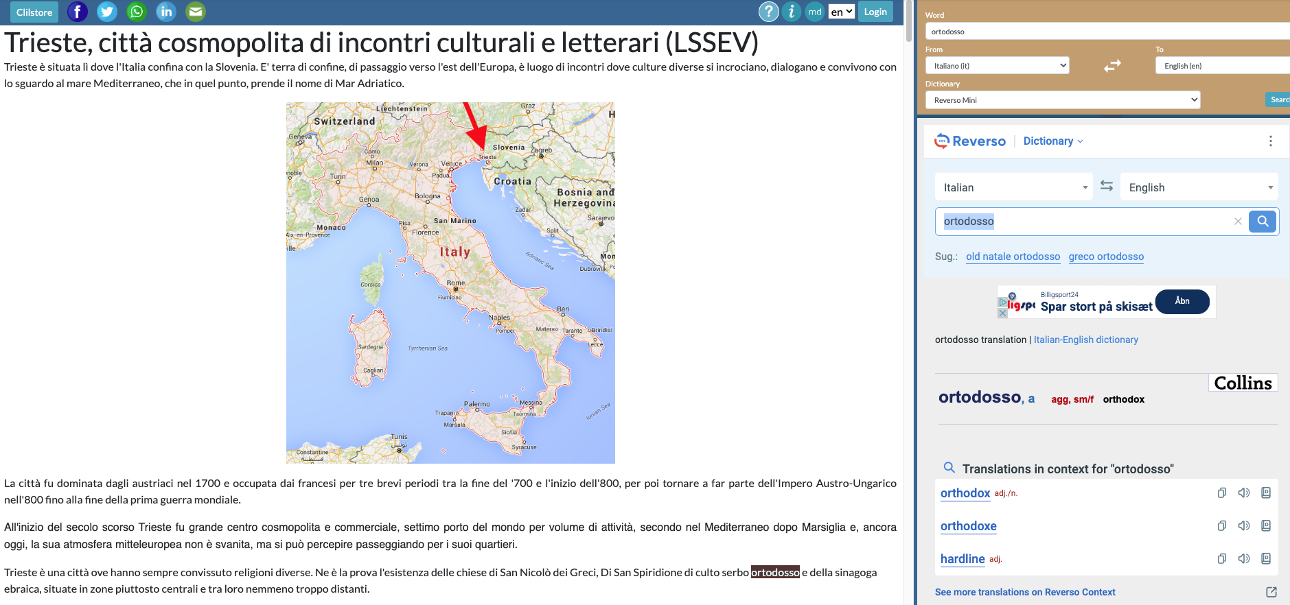Screen dimensions: 1290x605
Task: Share via WhatsApp icon
Action: [137, 12]
